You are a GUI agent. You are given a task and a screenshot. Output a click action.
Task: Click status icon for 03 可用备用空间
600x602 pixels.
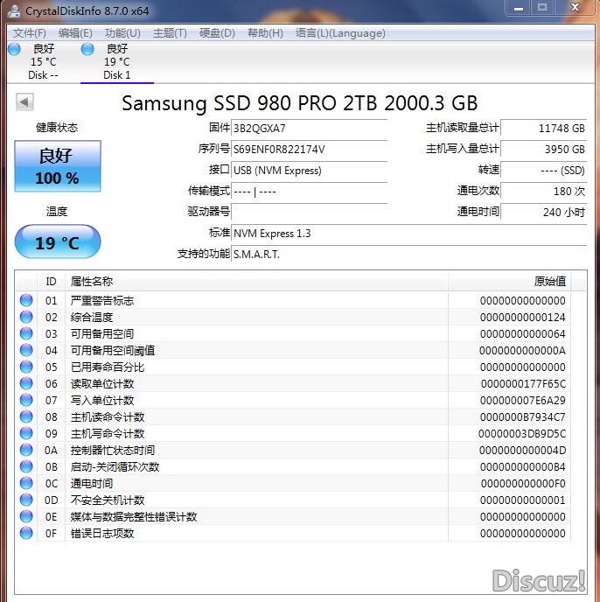pyautogui.click(x=26, y=333)
